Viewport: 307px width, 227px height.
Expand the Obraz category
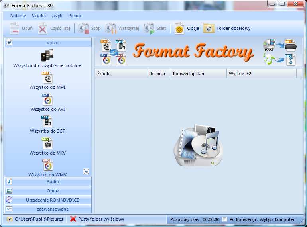click(x=48, y=191)
